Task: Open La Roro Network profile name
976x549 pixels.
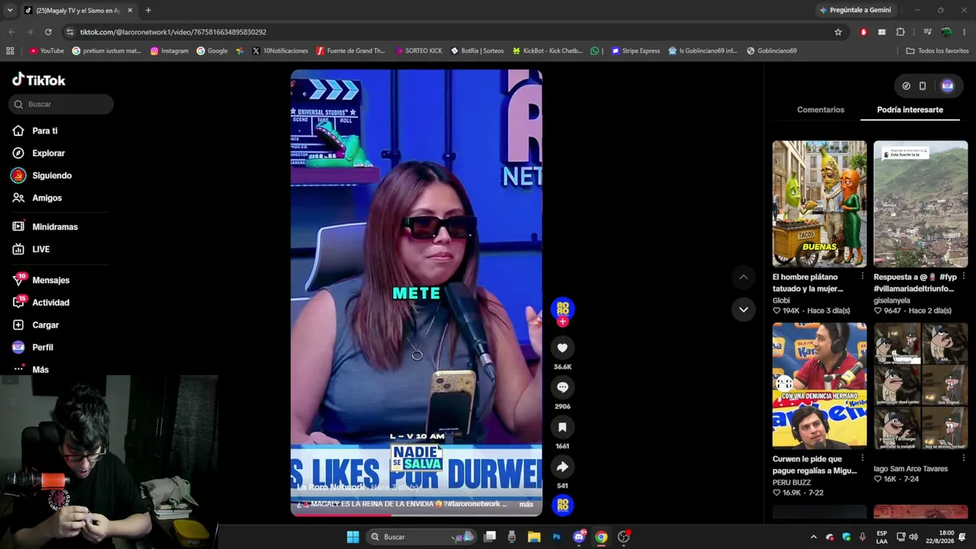Action: click(331, 487)
